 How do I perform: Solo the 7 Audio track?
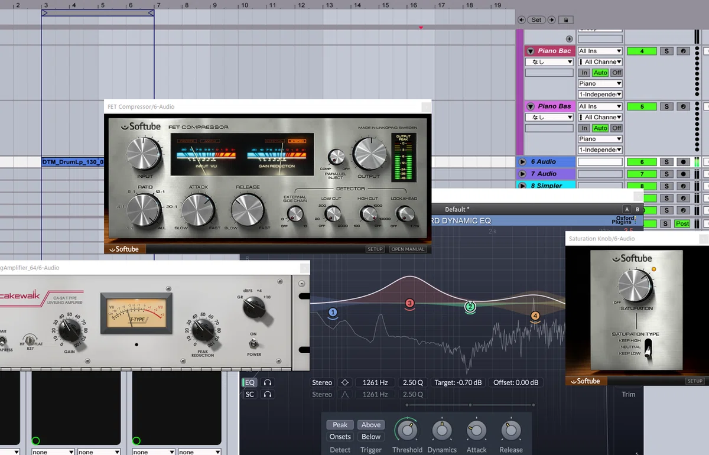coord(666,174)
